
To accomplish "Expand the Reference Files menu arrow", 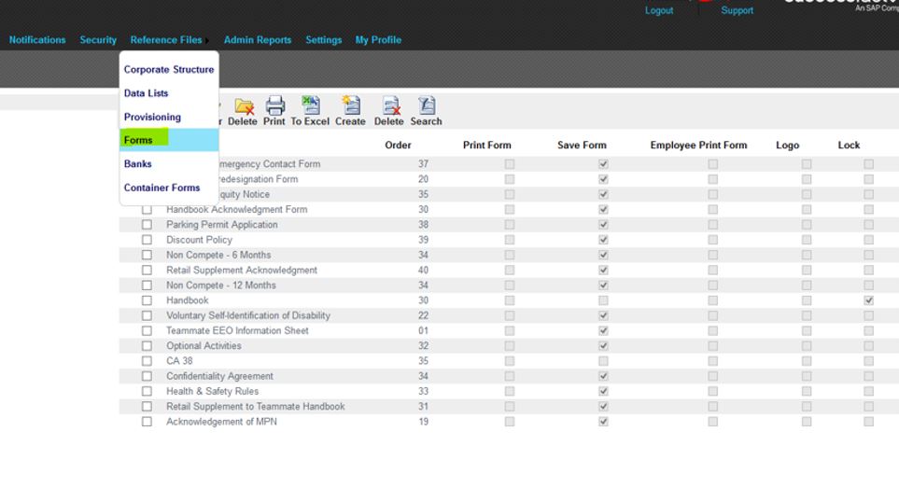I will tap(207, 41).
